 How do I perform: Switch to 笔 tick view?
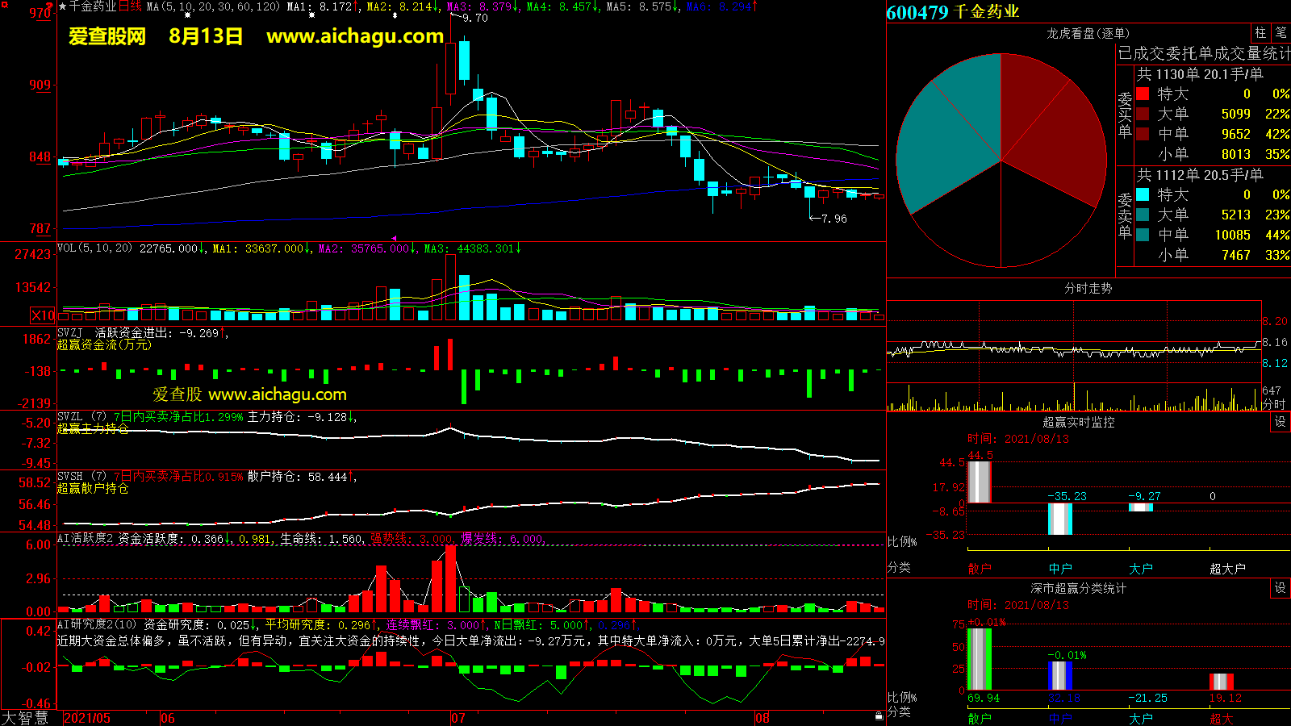(1281, 33)
